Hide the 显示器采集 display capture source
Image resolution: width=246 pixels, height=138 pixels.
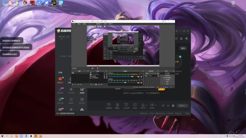coord(104,78)
